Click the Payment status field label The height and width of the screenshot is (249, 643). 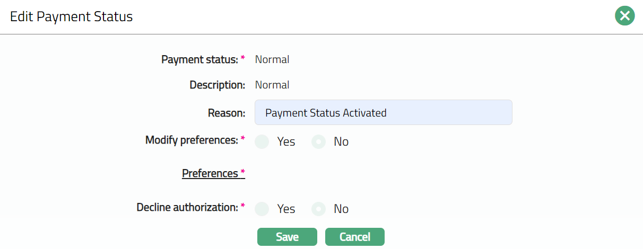[199, 59]
